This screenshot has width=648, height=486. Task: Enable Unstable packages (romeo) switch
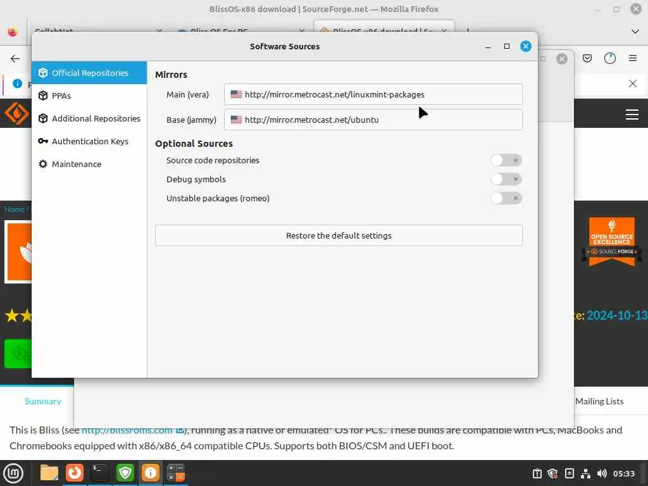tap(506, 198)
